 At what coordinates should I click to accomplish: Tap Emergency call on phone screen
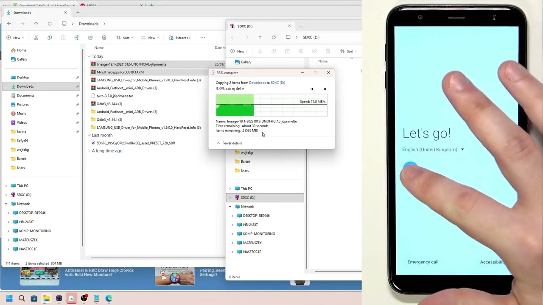(423, 262)
